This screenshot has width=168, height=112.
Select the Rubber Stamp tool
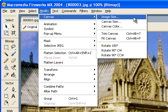(13, 67)
